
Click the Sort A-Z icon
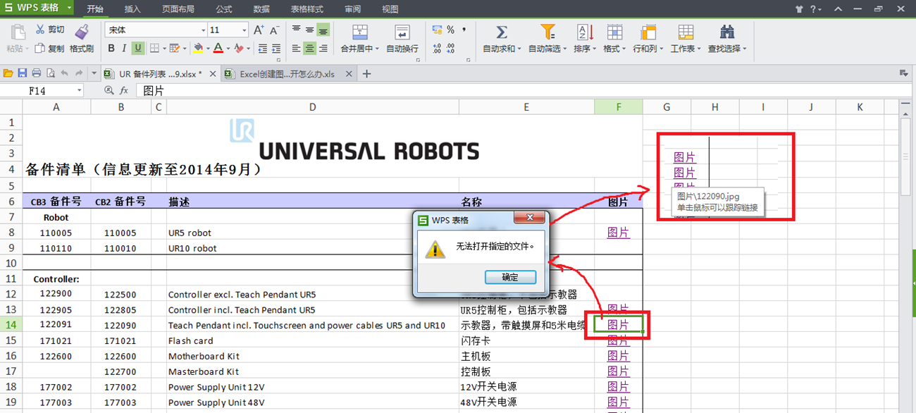click(x=585, y=32)
